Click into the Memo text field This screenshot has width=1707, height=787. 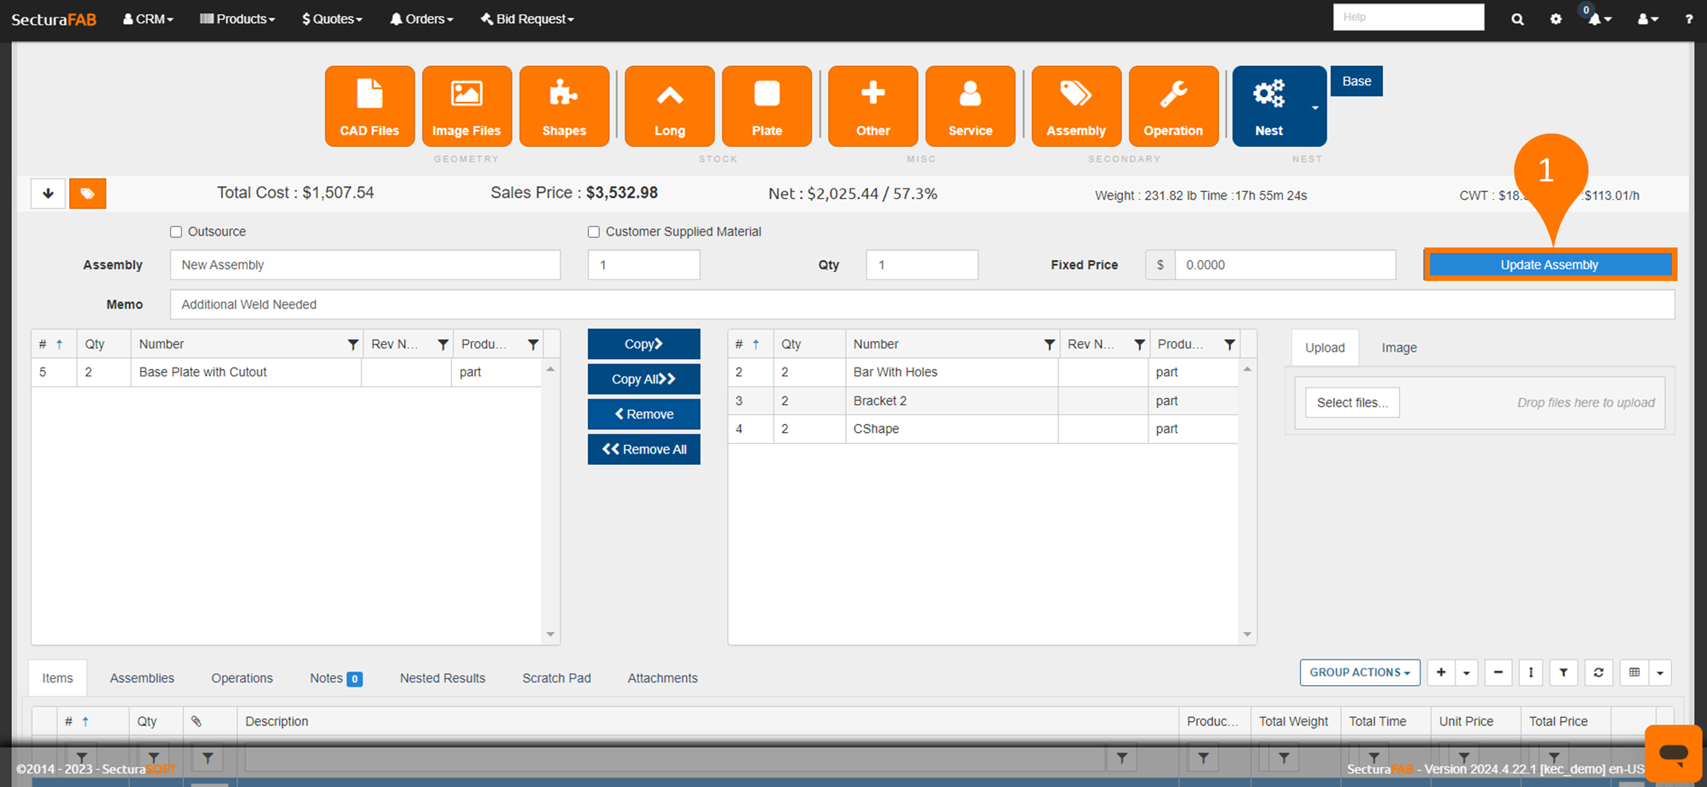pyautogui.click(x=922, y=305)
